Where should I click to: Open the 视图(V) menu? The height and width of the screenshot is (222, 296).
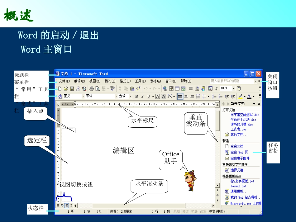pos(95,81)
